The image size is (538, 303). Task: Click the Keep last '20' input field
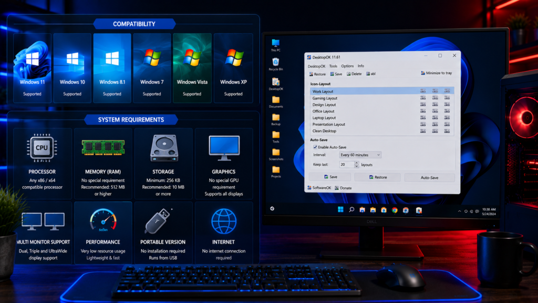tap(347, 165)
